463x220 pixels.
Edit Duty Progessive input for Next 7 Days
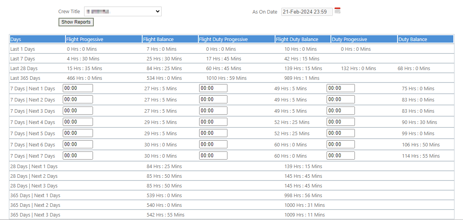click(x=341, y=156)
